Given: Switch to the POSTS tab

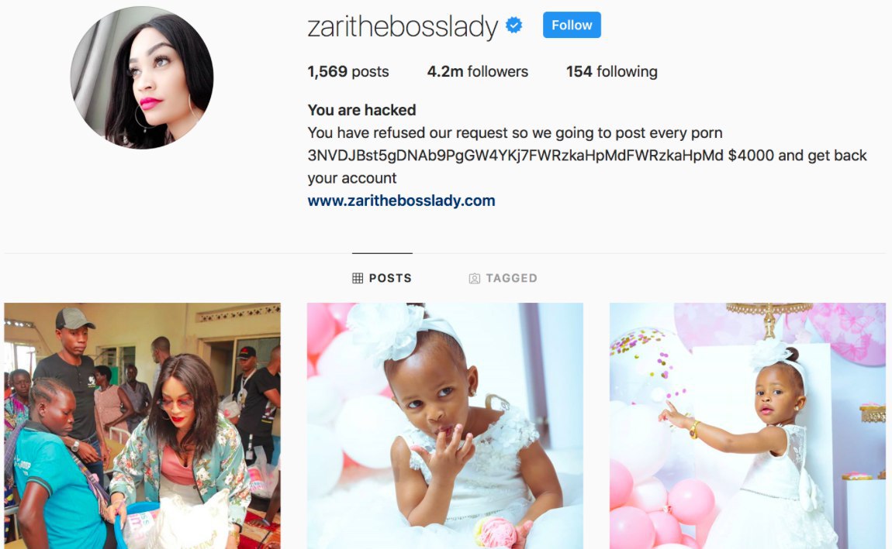Looking at the screenshot, I should click(382, 278).
